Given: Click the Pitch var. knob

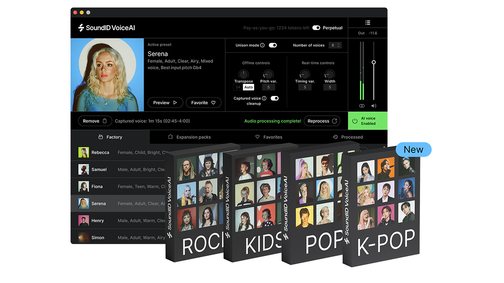Looking at the screenshot, I should [x=268, y=75].
